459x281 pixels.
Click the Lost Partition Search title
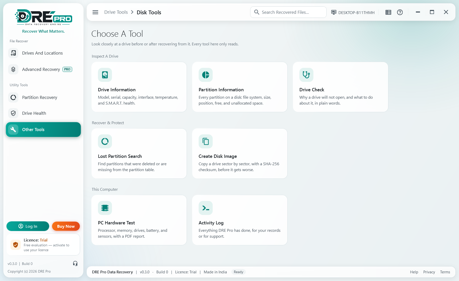[120, 156]
